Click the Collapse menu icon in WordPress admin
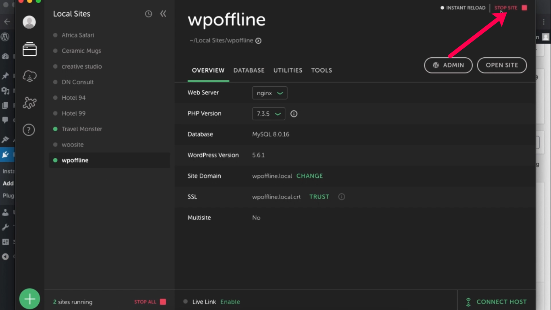This screenshot has height=310, width=551. pyautogui.click(x=5, y=257)
